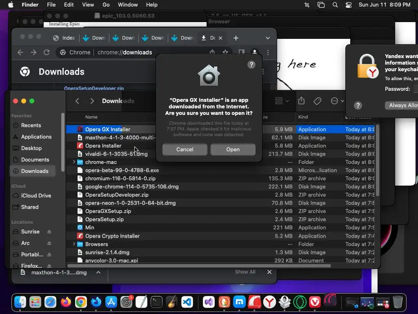Close the Chrome download bar
418x314 pixels.
click(x=269, y=272)
